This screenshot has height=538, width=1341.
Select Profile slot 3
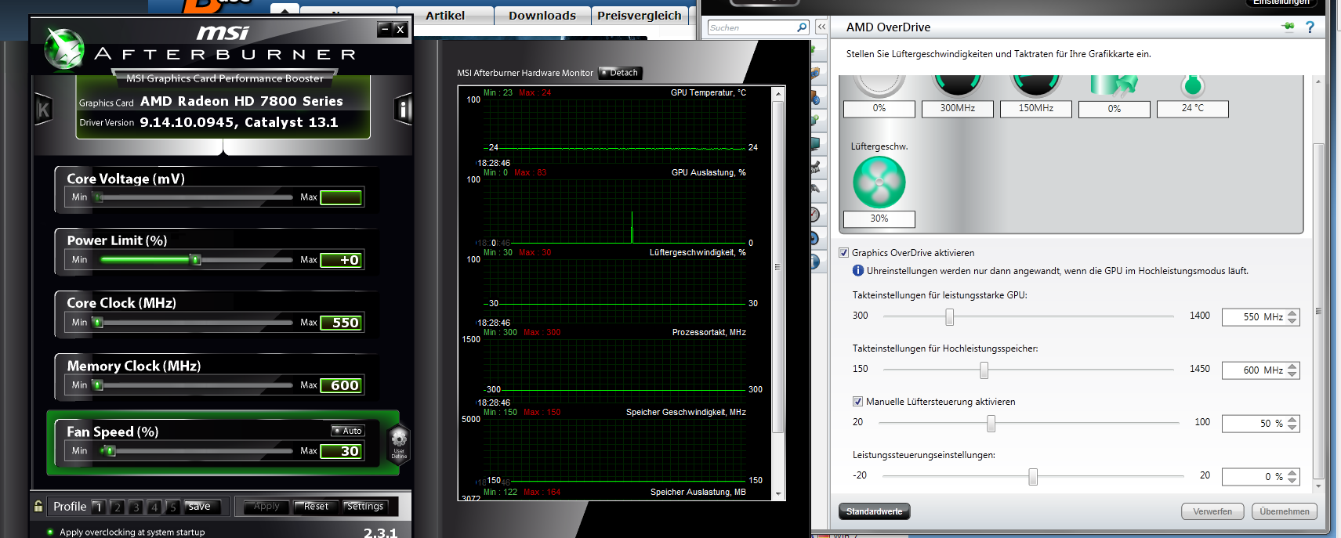(136, 507)
